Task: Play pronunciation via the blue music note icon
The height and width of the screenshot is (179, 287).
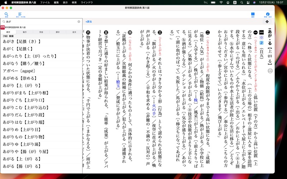Action: 262,43
